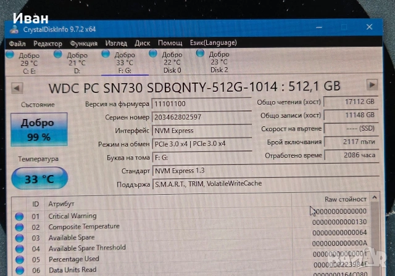
Task: Click total host writes value 11148 GB
Action: 351,115
